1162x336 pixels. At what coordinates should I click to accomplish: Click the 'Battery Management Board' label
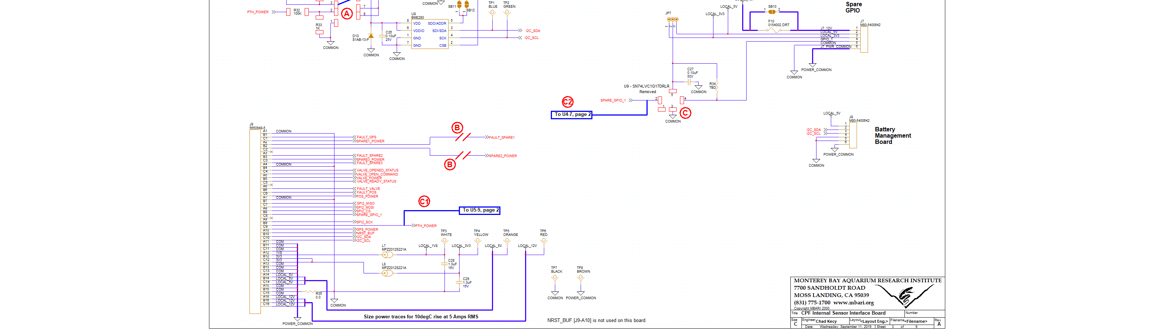tap(893, 135)
